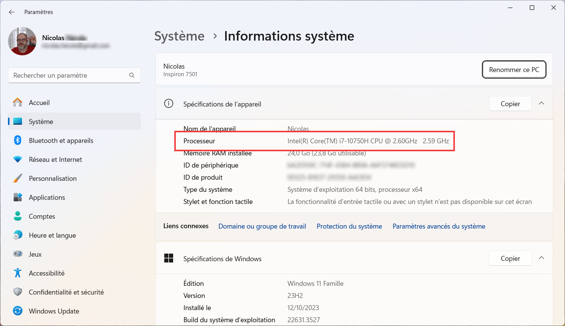Click the Processeur label
This screenshot has height=326, width=565.
199,141
